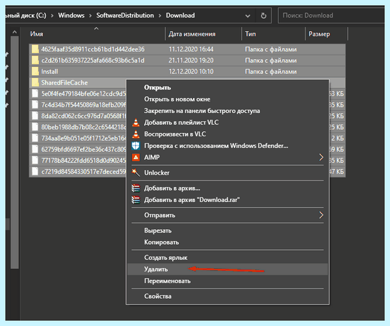Screen dimensions: 390x326
Task: Click the WinRAR icon next to Download.rar entry
Action: (x=136, y=199)
